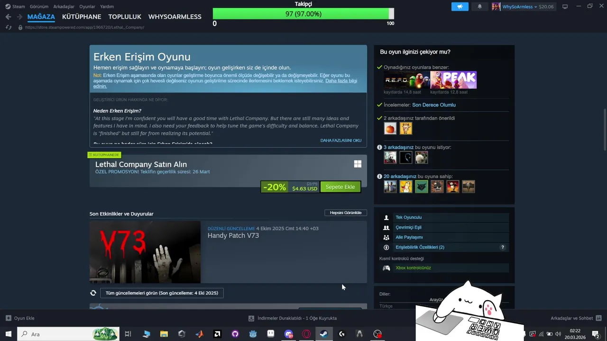Switch to the KÜTÜPHANE tab

click(82, 17)
